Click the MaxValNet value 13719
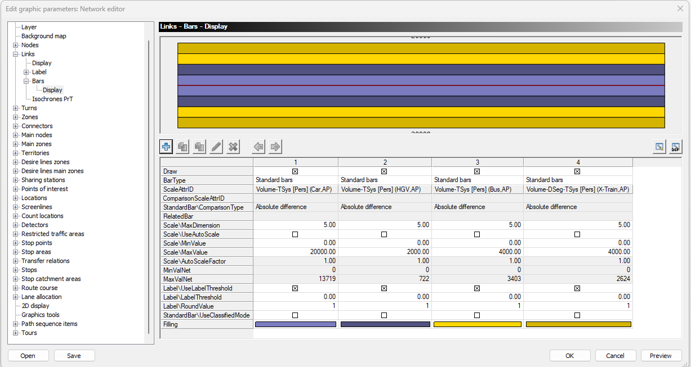The height and width of the screenshot is (367, 691). [296, 279]
